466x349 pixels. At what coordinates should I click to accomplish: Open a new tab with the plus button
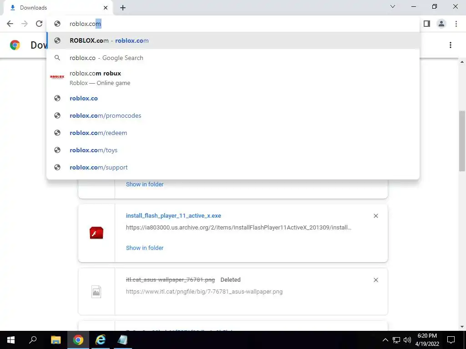123,8
